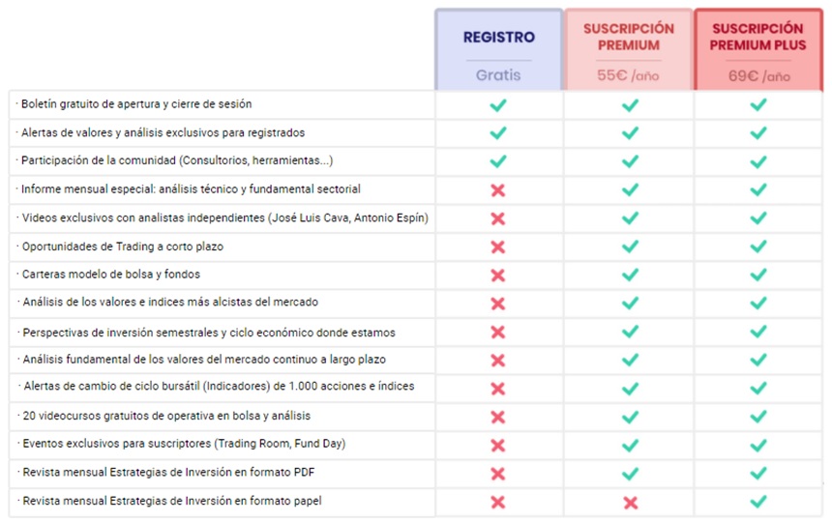
Task: Select the Registro Gratis plan header
Action: (498, 38)
